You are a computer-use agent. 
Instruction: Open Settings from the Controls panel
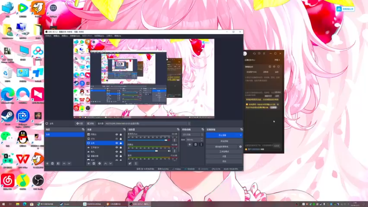click(x=224, y=156)
